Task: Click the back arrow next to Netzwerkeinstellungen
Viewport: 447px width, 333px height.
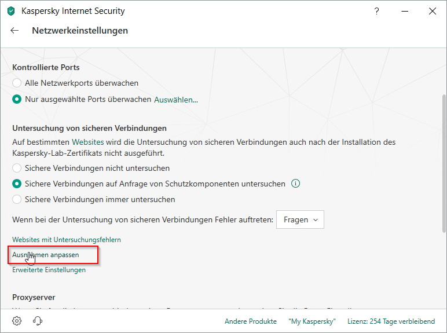Action: pos(14,31)
